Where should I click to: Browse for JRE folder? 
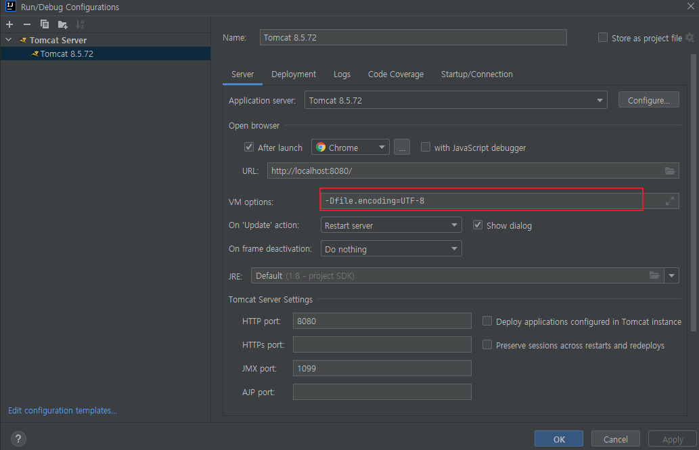coord(654,275)
